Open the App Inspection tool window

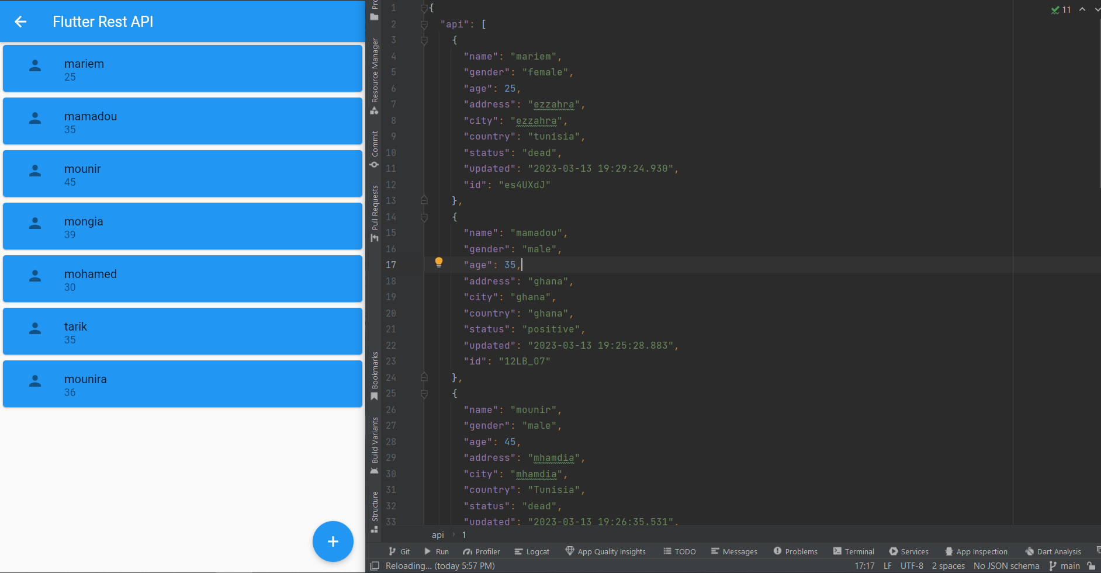[x=976, y=551]
